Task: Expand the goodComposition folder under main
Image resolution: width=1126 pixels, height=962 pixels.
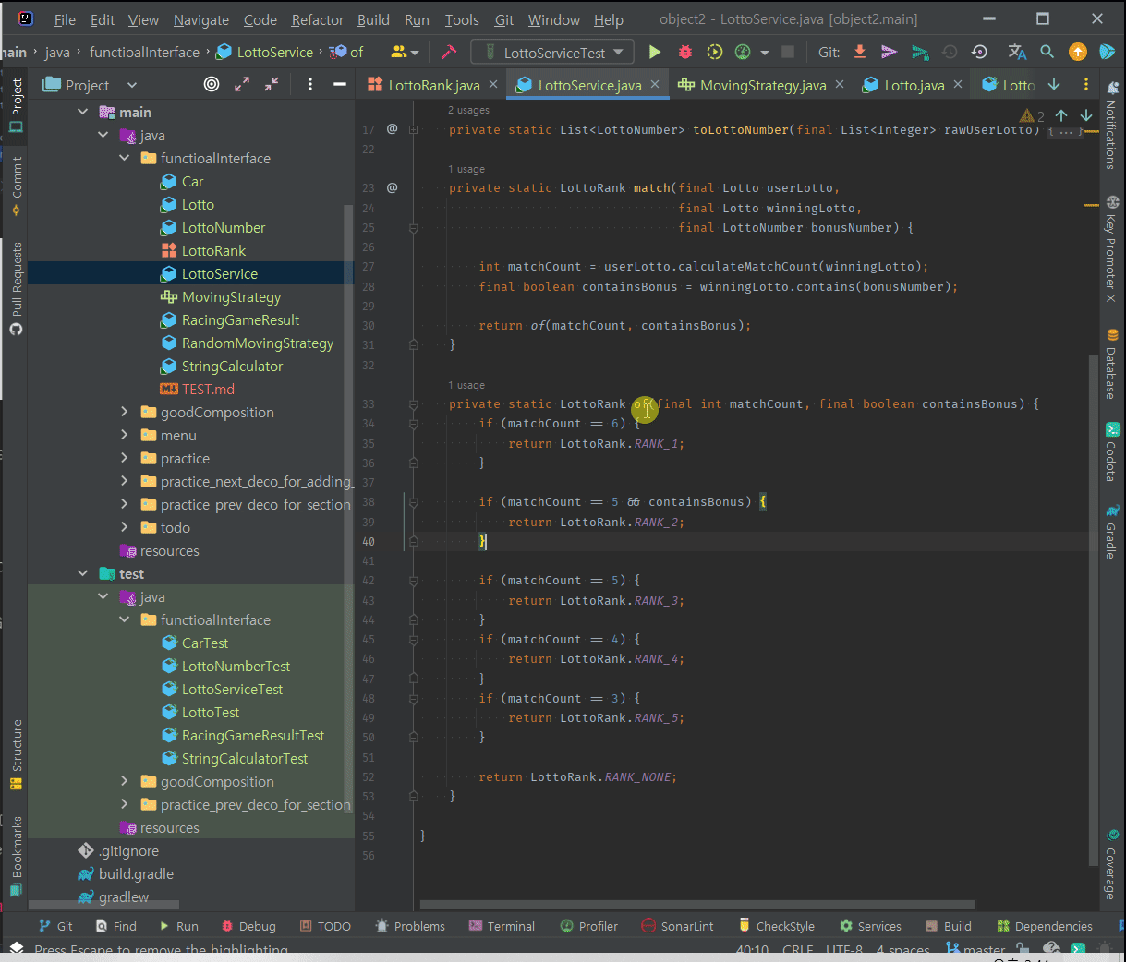Action: [125, 413]
